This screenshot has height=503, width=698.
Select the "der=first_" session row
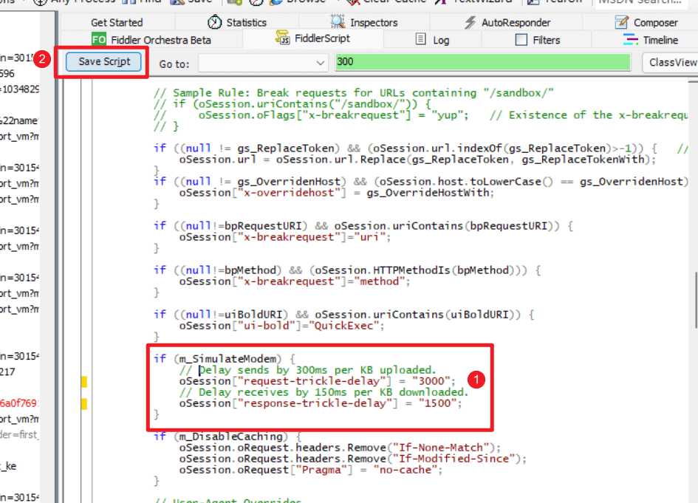(x=19, y=434)
